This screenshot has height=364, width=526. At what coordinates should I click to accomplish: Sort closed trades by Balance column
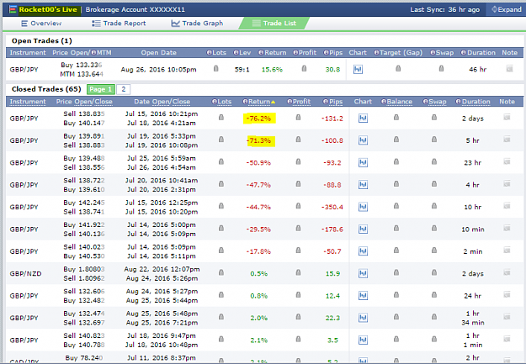coord(396,102)
